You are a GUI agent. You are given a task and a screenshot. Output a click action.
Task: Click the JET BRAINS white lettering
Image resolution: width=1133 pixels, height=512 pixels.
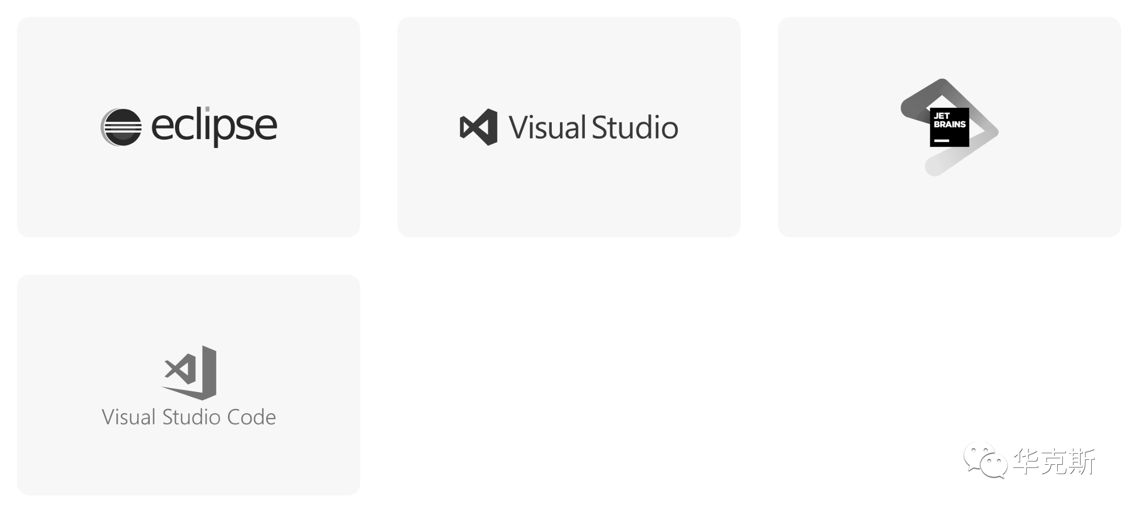click(x=949, y=120)
